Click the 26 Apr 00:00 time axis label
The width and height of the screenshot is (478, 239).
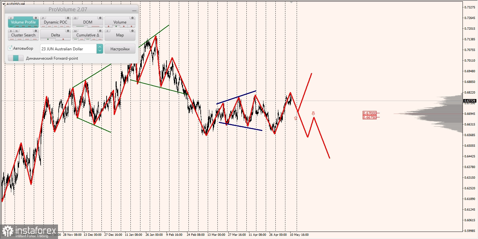(279, 235)
